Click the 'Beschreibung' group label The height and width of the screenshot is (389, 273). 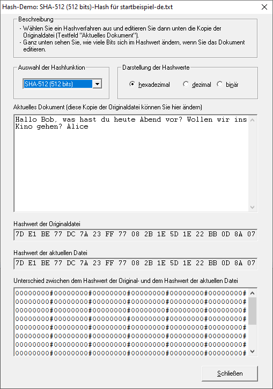pos(36,19)
